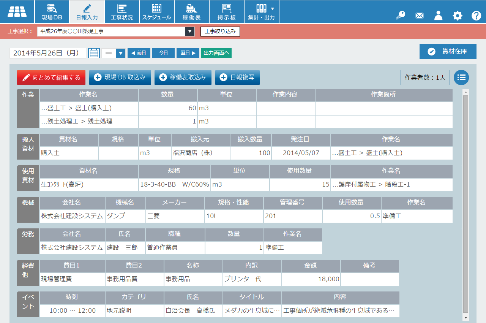486x323 pixels.
Task: Click the 購入土 material name cell
Action: click(69, 153)
